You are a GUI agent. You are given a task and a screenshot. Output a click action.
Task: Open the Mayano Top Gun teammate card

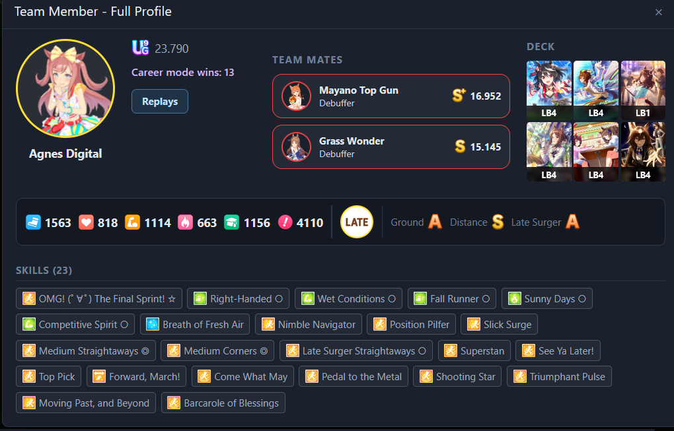point(391,96)
